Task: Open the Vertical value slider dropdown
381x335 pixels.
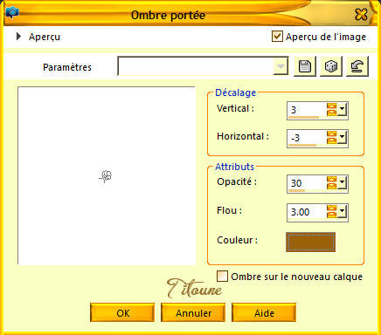Action: tap(342, 110)
